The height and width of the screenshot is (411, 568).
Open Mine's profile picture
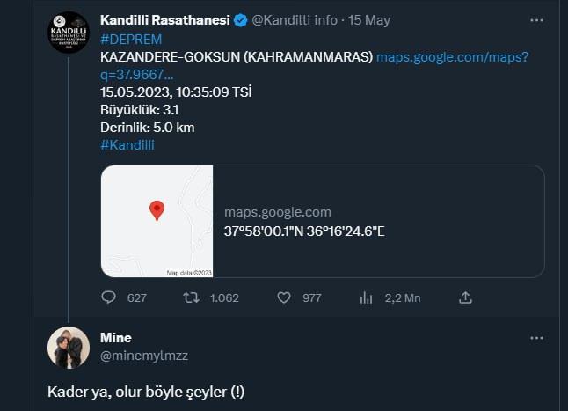click(x=69, y=348)
